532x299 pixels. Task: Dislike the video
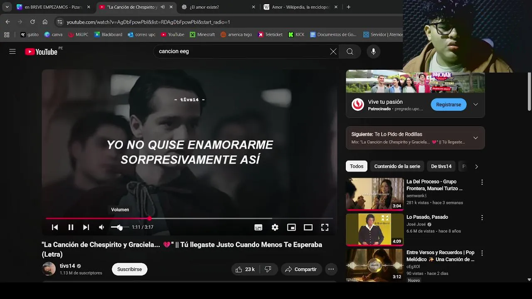[x=268, y=270]
